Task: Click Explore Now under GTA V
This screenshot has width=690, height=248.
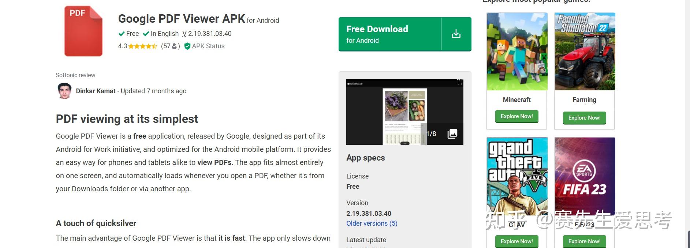Action: [516, 241]
